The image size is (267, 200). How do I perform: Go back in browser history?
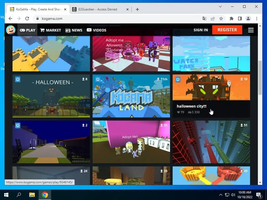(10, 18)
